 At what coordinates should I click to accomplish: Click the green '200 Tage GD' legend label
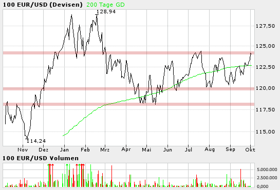point(105,5)
